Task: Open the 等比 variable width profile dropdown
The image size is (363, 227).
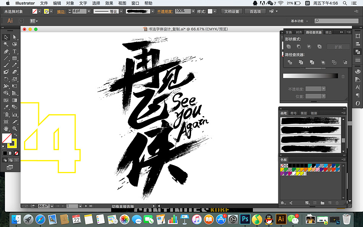Action: coord(121,11)
